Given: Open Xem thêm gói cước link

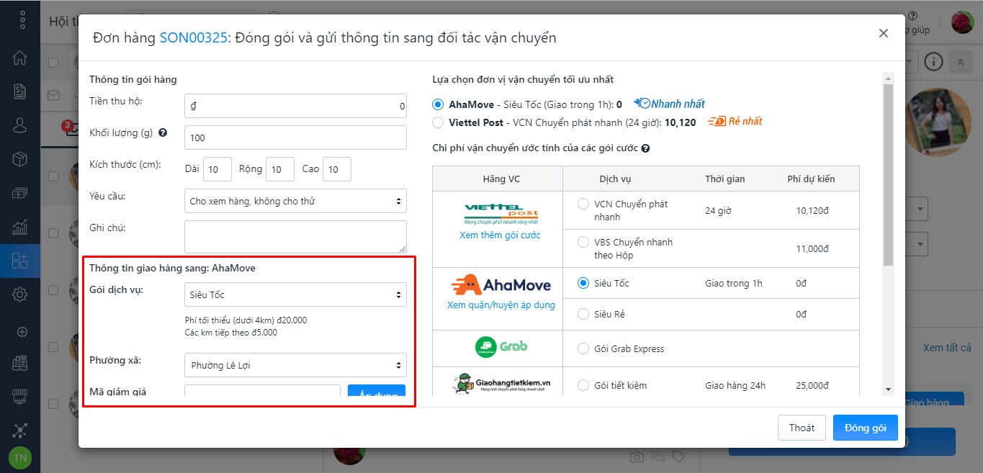Looking at the screenshot, I should coord(500,235).
